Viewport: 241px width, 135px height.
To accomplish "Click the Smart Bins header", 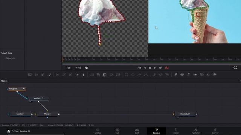I will 6,53.
